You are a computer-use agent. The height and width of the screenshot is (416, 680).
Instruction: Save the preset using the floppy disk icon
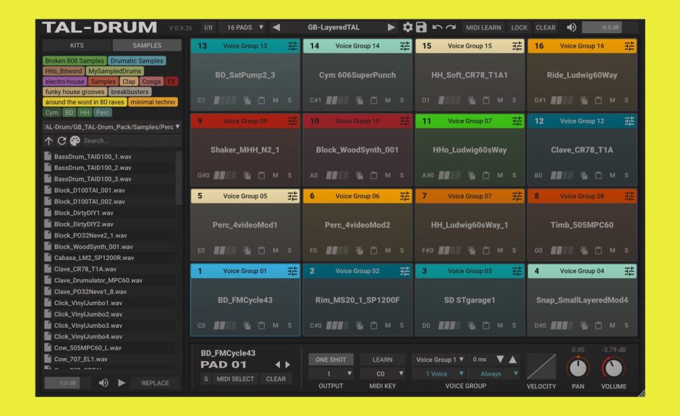(x=420, y=27)
